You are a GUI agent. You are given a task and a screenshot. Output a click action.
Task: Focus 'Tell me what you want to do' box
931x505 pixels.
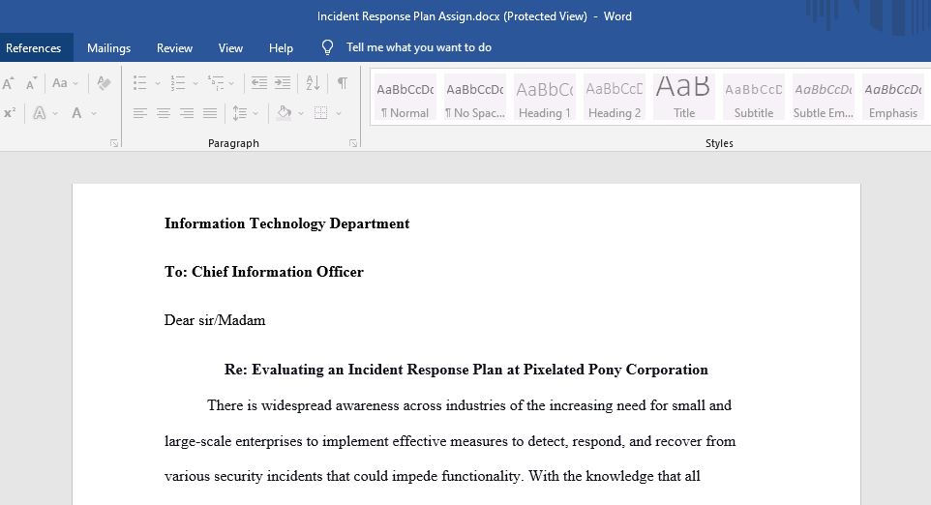tap(419, 47)
